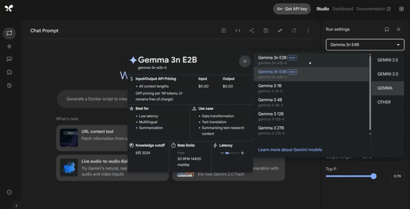The height and width of the screenshot is (209, 410).
Task: Open the more options three-dot menu
Action: coord(308,30)
